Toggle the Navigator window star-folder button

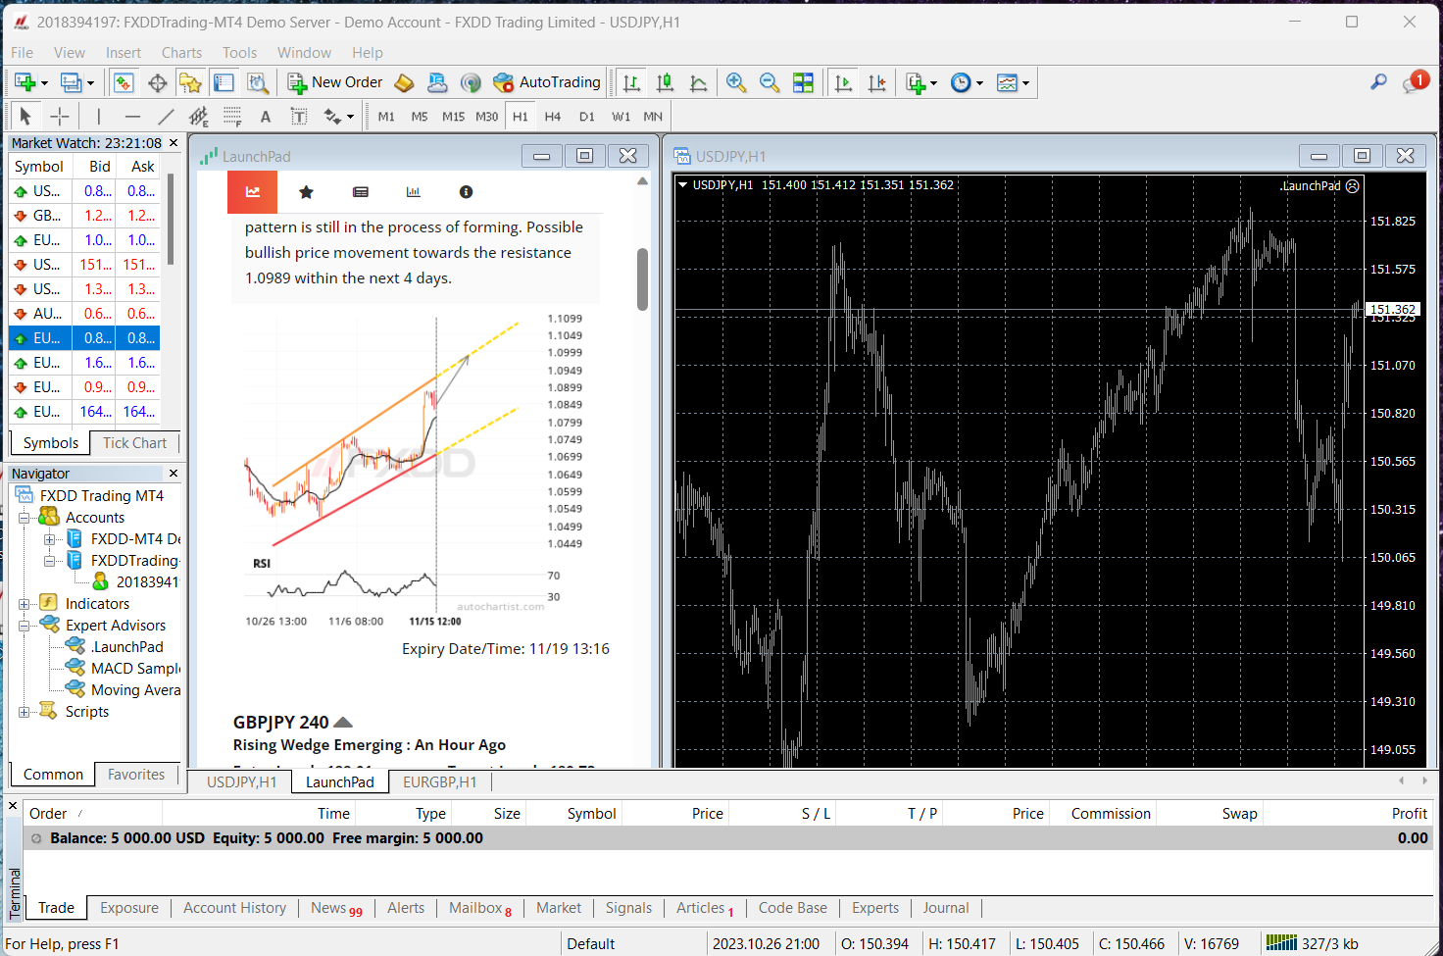tap(190, 83)
